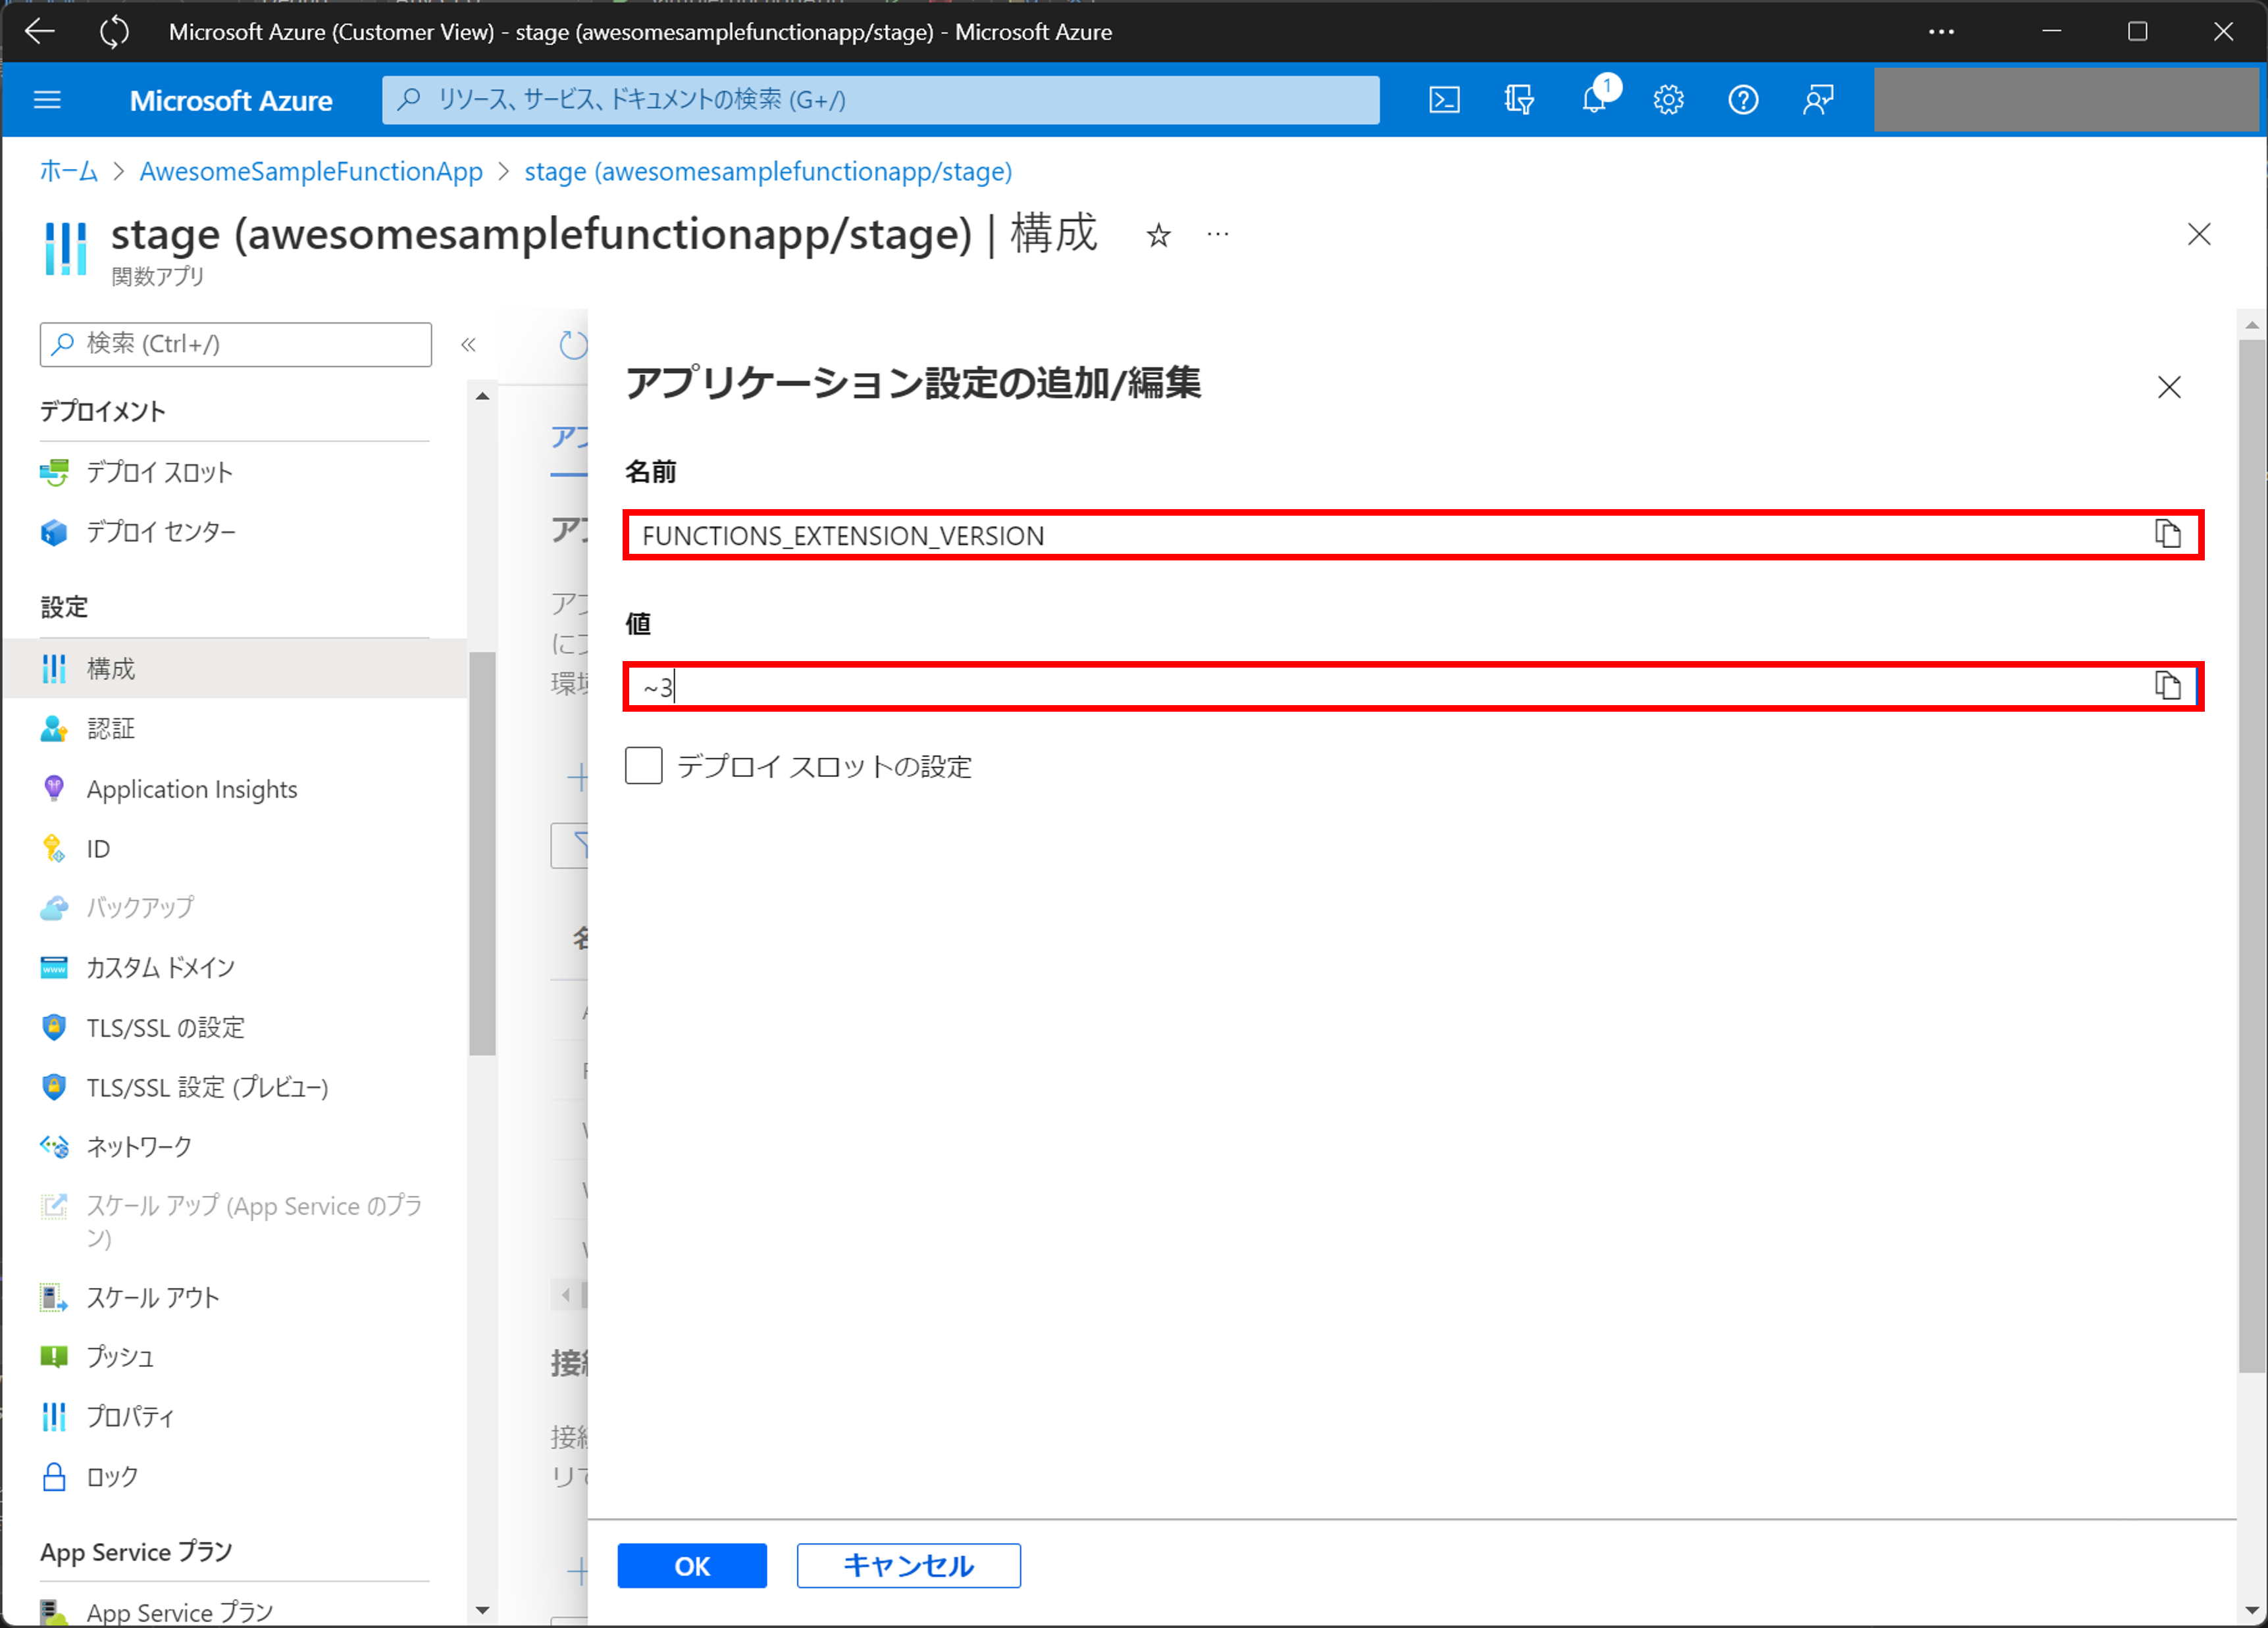Viewport: 2268px width, 1628px height.
Task: Dismiss the dialog with キャンセル
Action: click(x=907, y=1566)
